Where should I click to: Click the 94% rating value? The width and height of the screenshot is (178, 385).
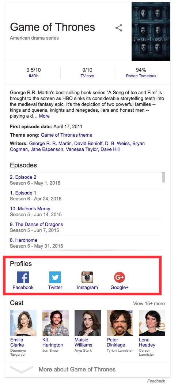click(x=141, y=70)
